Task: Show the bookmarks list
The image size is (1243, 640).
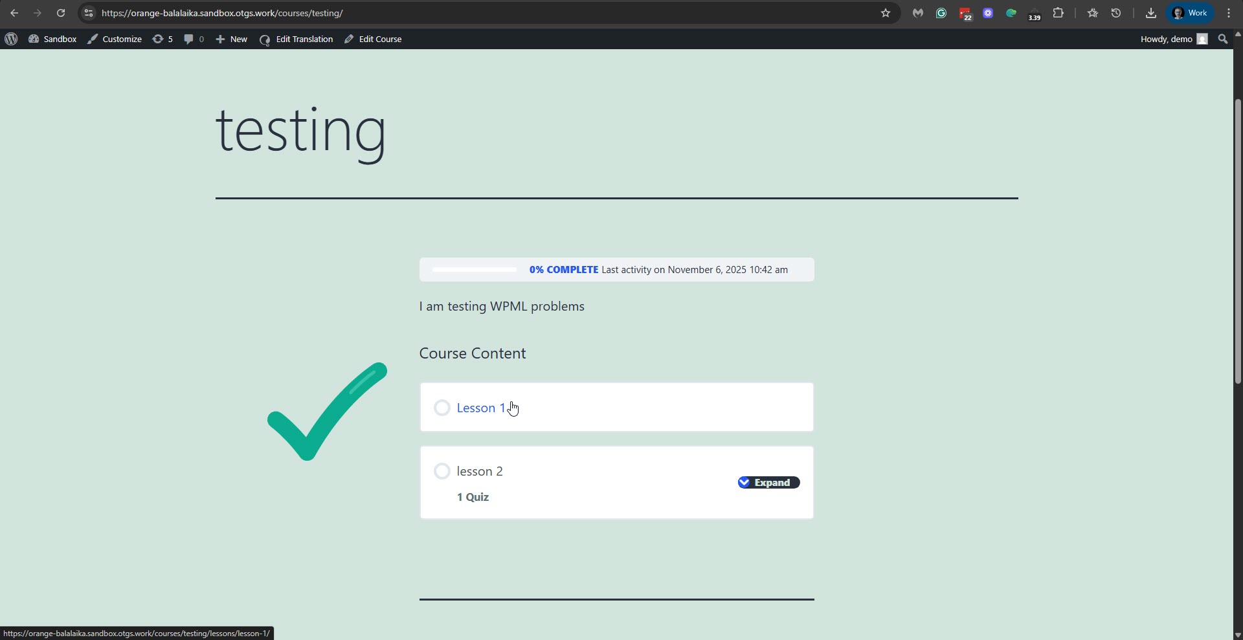Action: (1093, 13)
